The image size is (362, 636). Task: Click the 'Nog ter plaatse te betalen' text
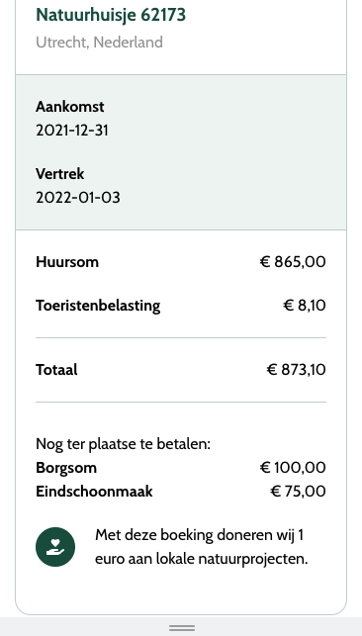click(124, 444)
